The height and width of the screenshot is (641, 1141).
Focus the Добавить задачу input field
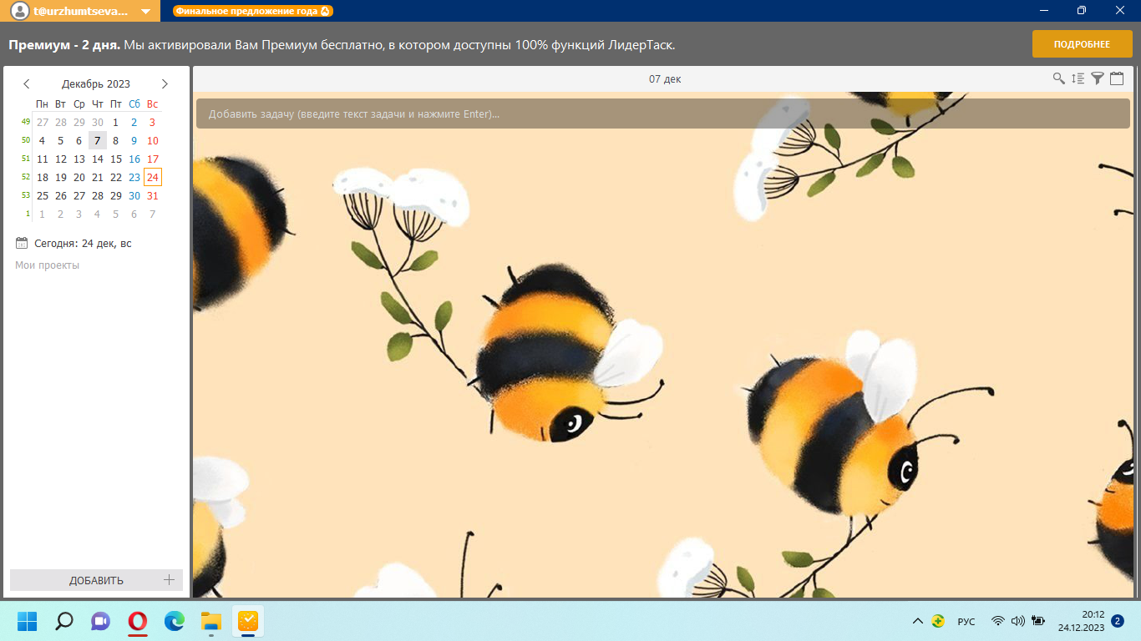(x=662, y=114)
